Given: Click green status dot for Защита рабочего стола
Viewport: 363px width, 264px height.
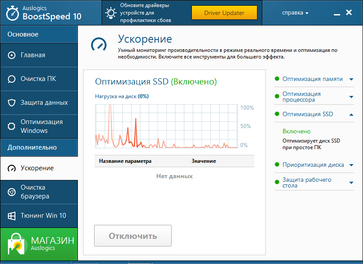Looking at the screenshot, I should pyautogui.click(x=277, y=182).
